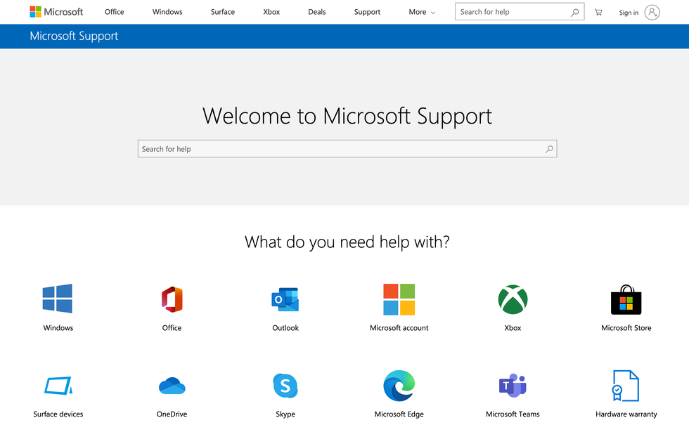
Task: Click the Microsoft account icon
Action: pos(399,299)
